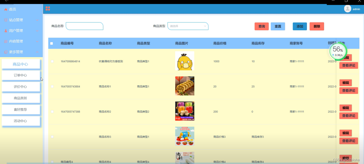Image resolution: width=364 pixels, height=164 pixels.
Task: Click the 商品库存3 cell
Action: click(x=258, y=137)
